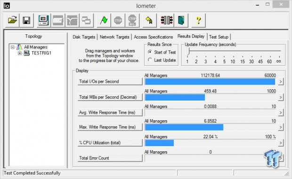Click the TESTRIG1 computer icon

[27, 53]
